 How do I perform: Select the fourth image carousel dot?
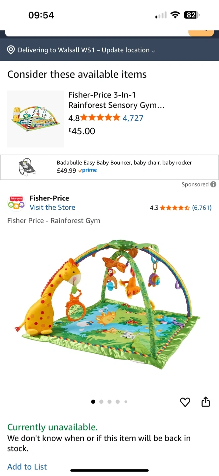point(117,402)
